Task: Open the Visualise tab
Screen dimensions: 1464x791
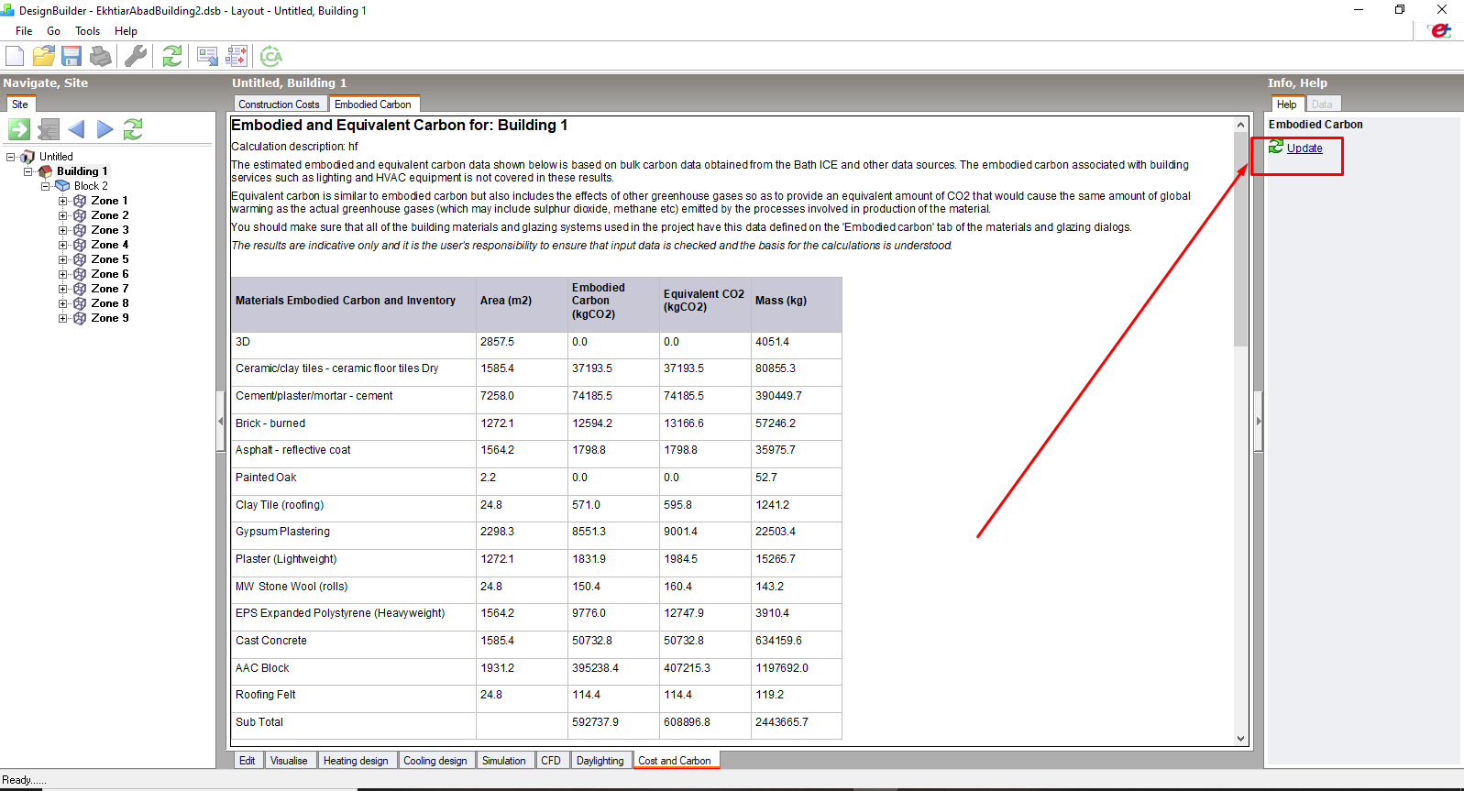Action: 289,761
